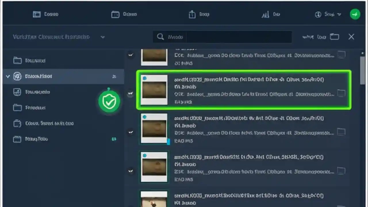368x207 pixels.
Task: Click the help question-mark icon near Support
Action: (318, 14)
